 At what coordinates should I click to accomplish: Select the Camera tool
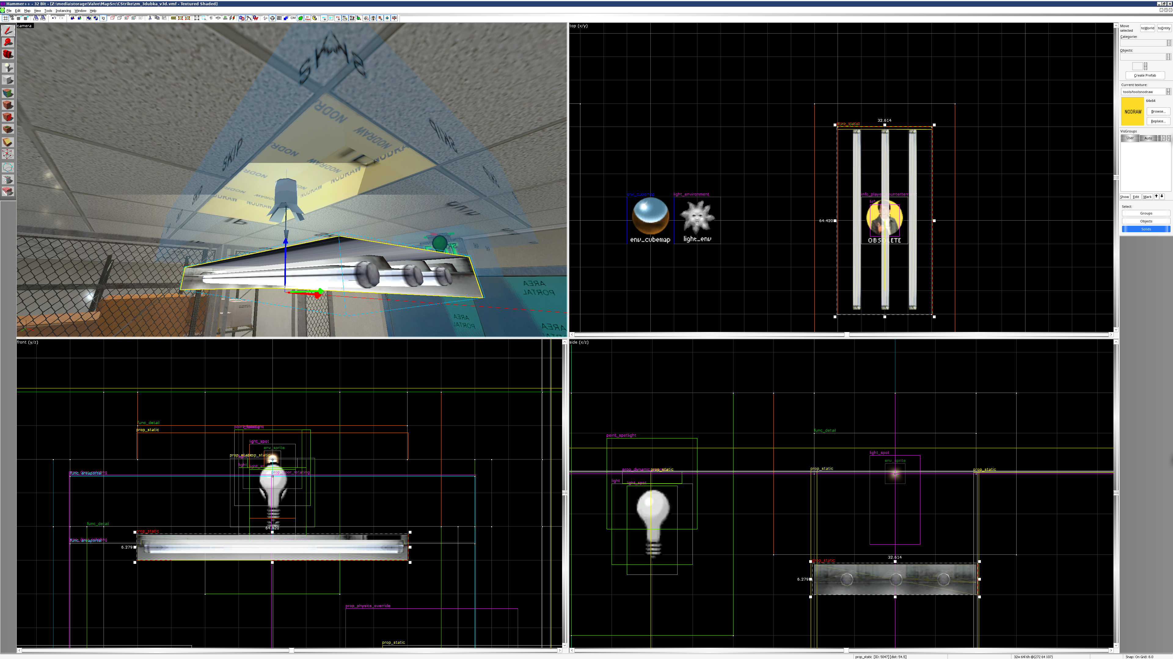[8, 55]
